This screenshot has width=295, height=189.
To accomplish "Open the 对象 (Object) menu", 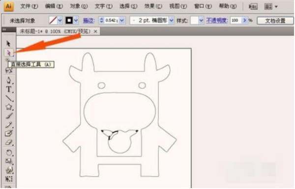I will [79, 6].
